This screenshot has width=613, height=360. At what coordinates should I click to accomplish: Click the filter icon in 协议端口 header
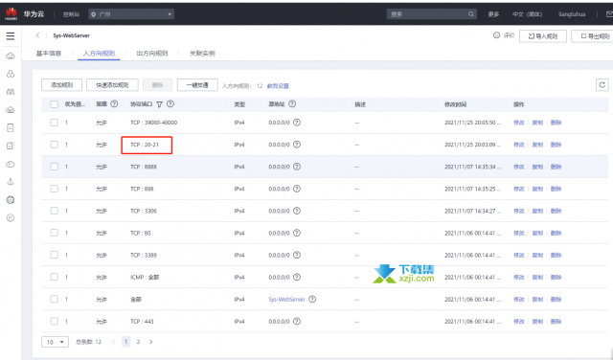pos(160,104)
